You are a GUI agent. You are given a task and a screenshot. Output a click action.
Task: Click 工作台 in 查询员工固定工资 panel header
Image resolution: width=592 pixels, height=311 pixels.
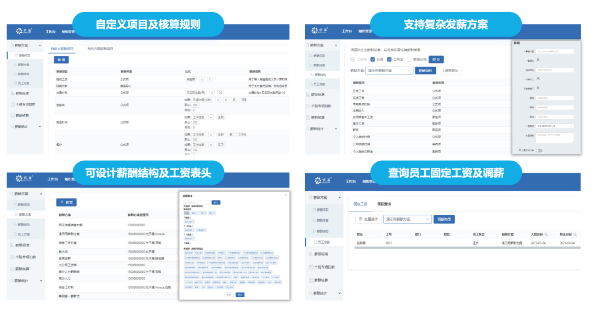click(x=351, y=181)
